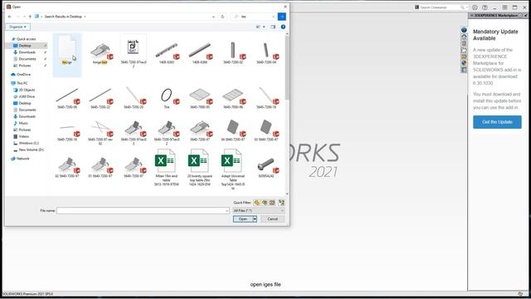Open the 3DEXPERIENCE Marketplace task pane tab
531x299 pixels.
click(464, 30)
